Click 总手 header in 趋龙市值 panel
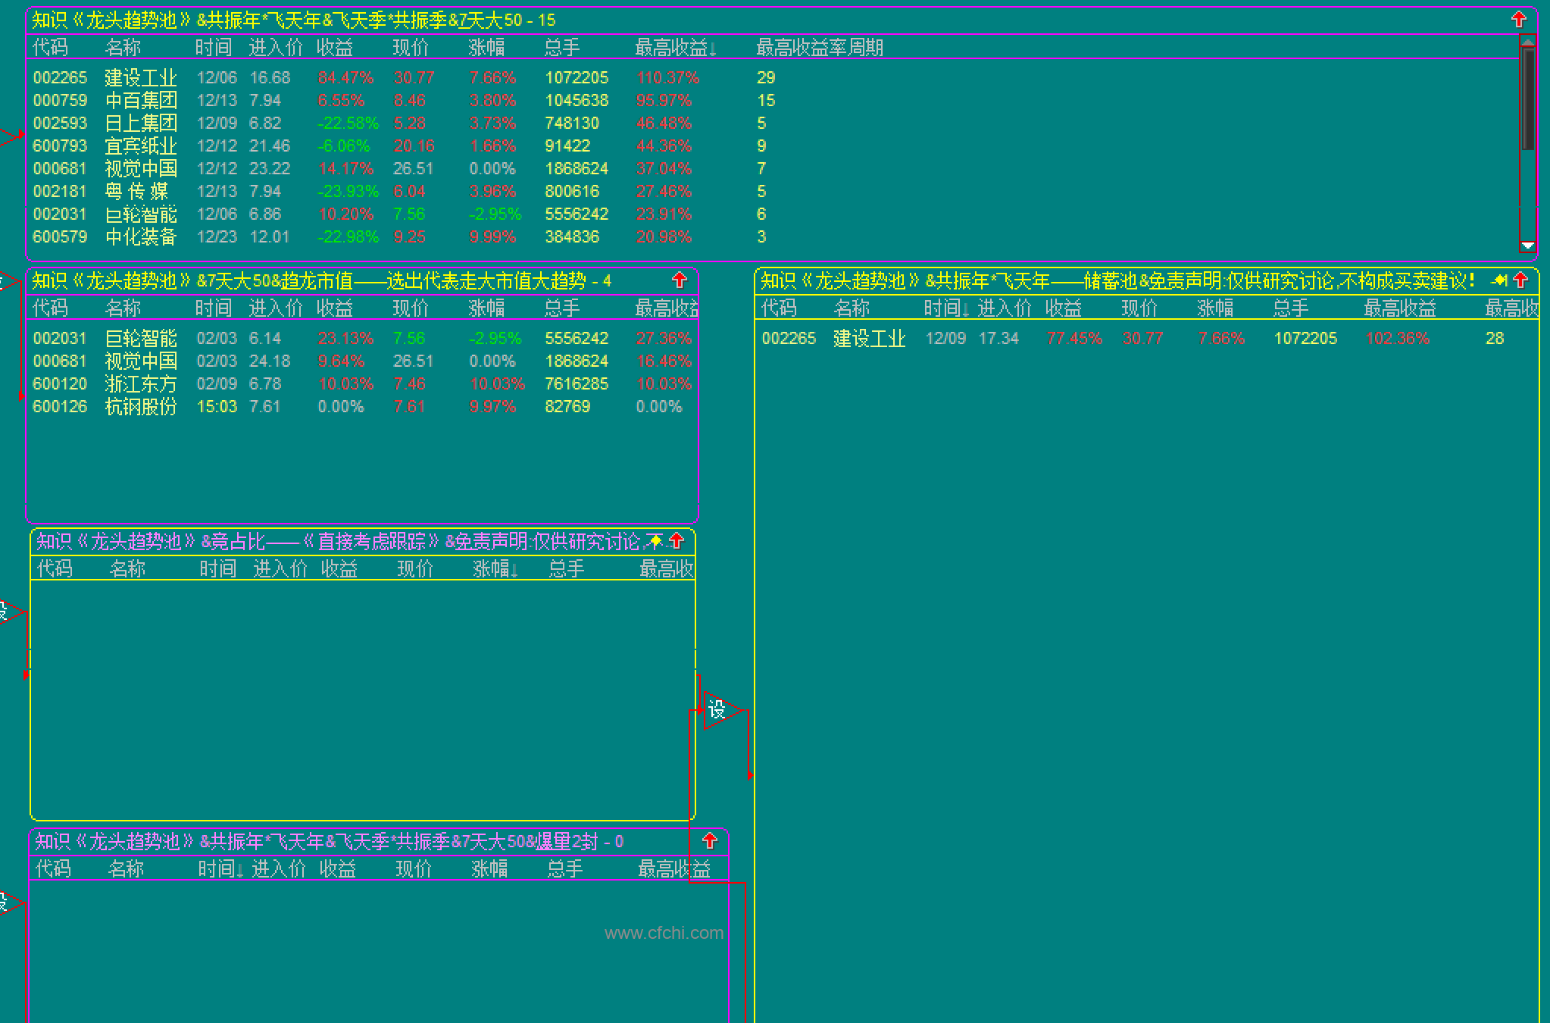The image size is (1550, 1023). coord(561,308)
